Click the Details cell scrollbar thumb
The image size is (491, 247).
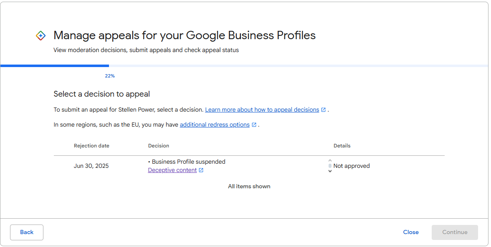pos(330,166)
